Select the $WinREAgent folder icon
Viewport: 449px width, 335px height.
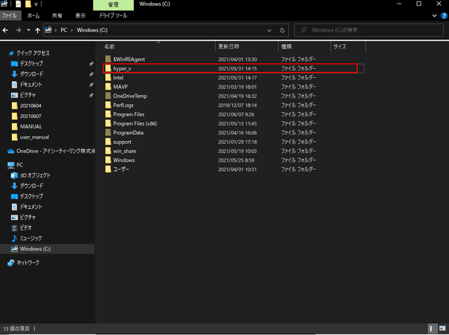(108, 59)
